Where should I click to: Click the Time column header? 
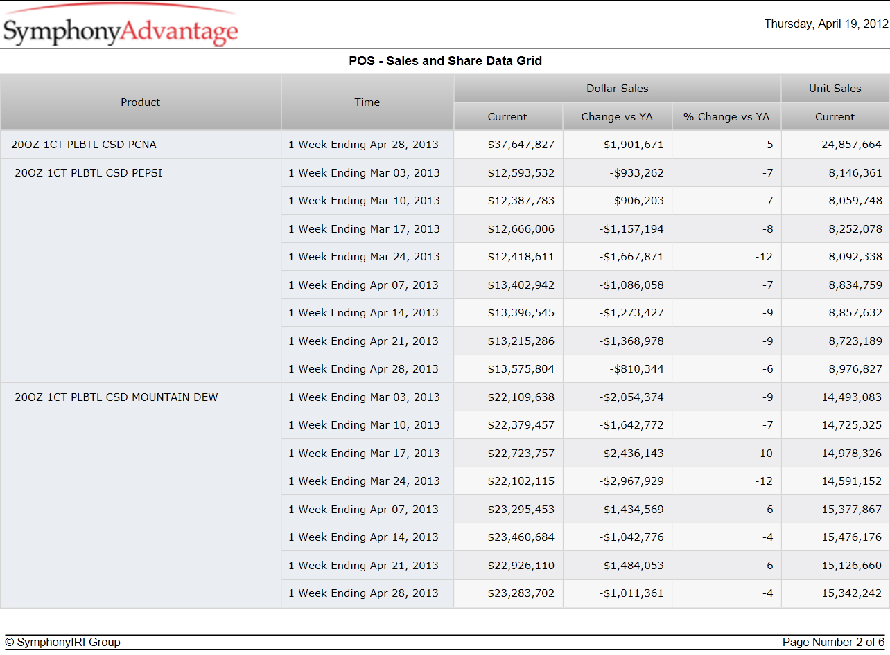pos(367,102)
